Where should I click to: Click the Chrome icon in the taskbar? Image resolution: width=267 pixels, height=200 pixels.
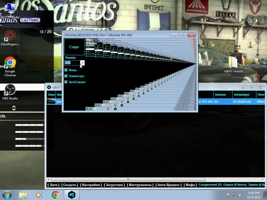[55, 195]
